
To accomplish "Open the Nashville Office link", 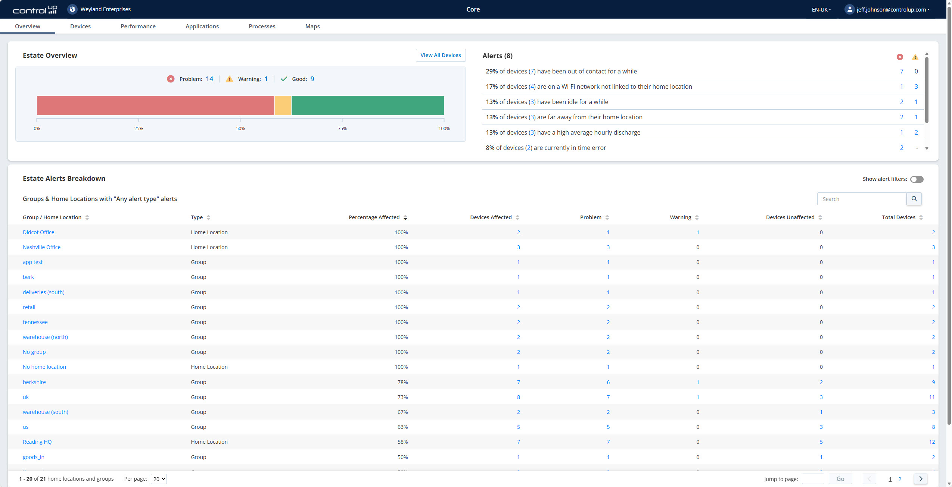I will (41, 247).
